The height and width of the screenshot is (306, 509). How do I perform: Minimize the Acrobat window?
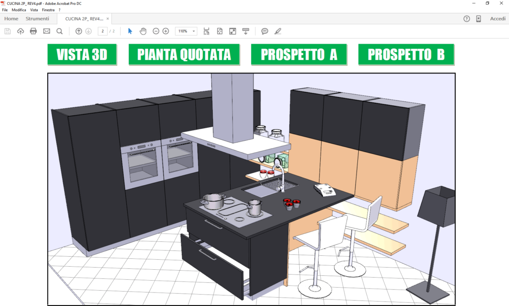[x=474, y=3]
